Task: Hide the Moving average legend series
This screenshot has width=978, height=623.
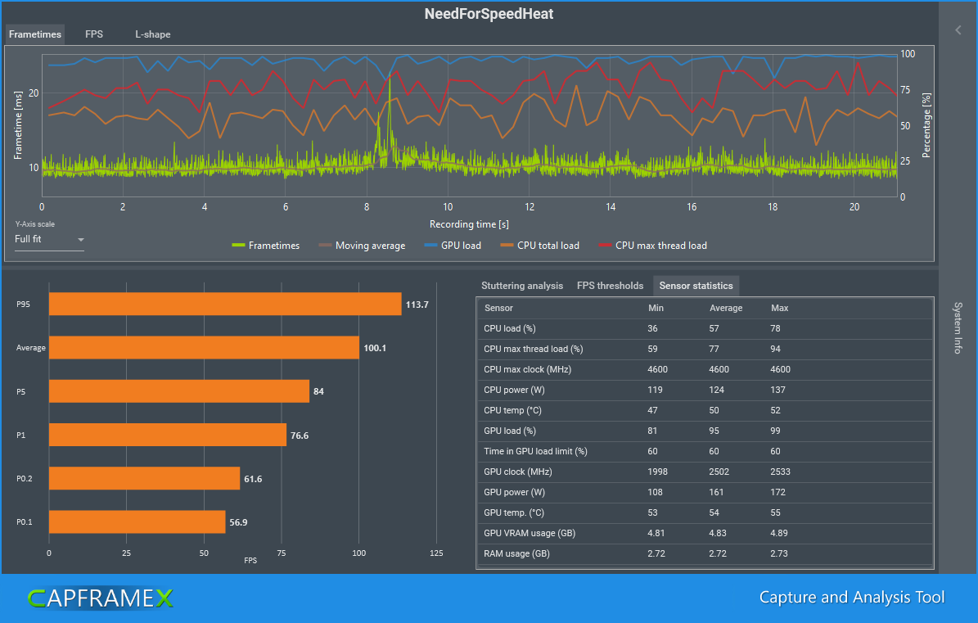Action: pos(362,246)
